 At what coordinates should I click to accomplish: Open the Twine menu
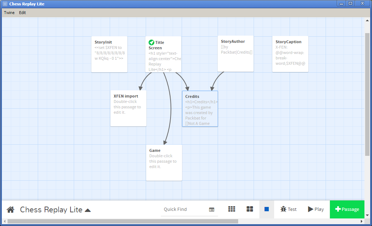9,13
